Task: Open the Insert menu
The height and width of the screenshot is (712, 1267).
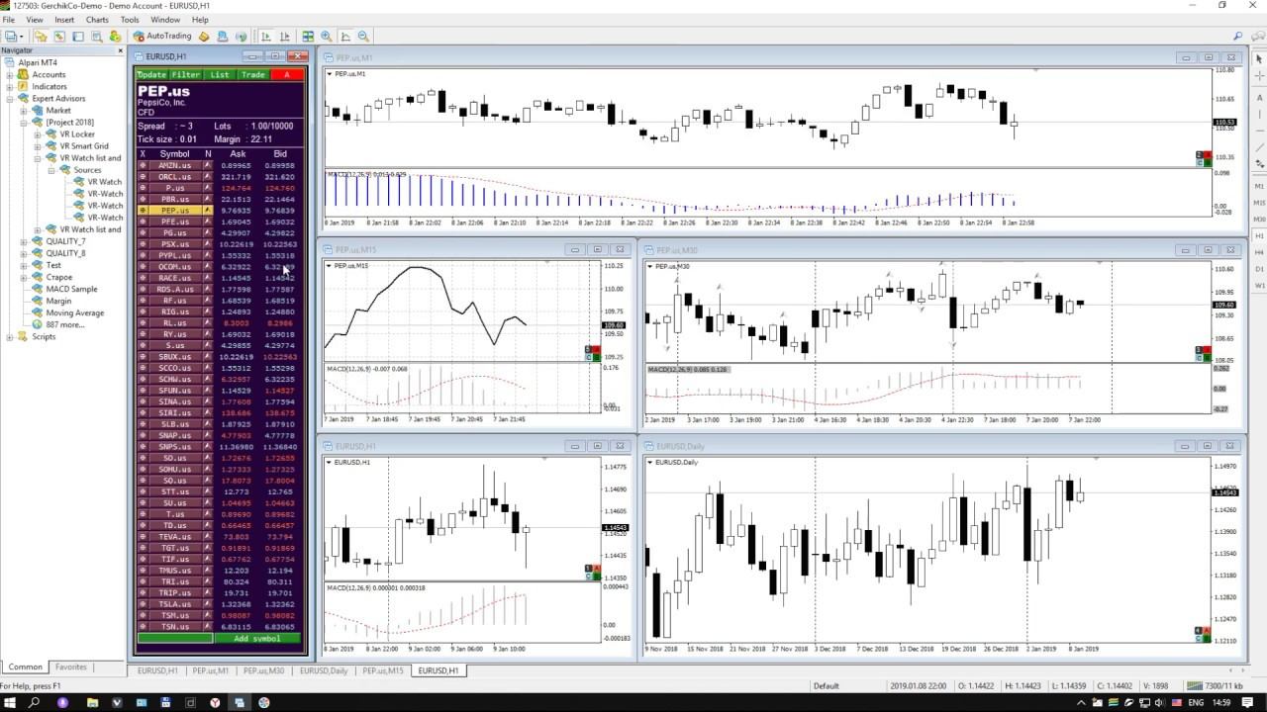Action: (x=64, y=20)
